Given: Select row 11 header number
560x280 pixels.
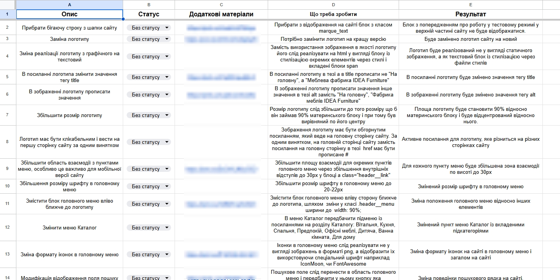Looking at the screenshot, I should click(x=7, y=204).
